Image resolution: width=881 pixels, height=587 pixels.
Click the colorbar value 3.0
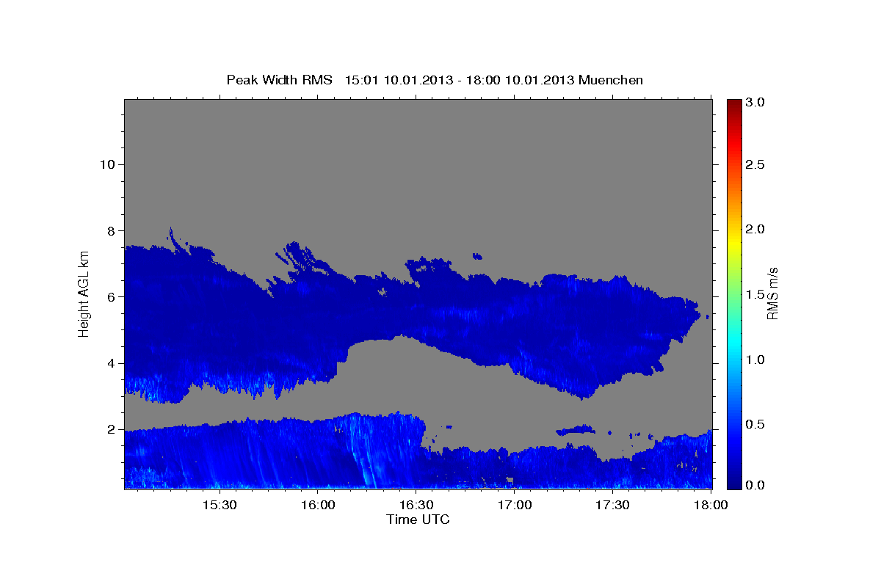(755, 102)
